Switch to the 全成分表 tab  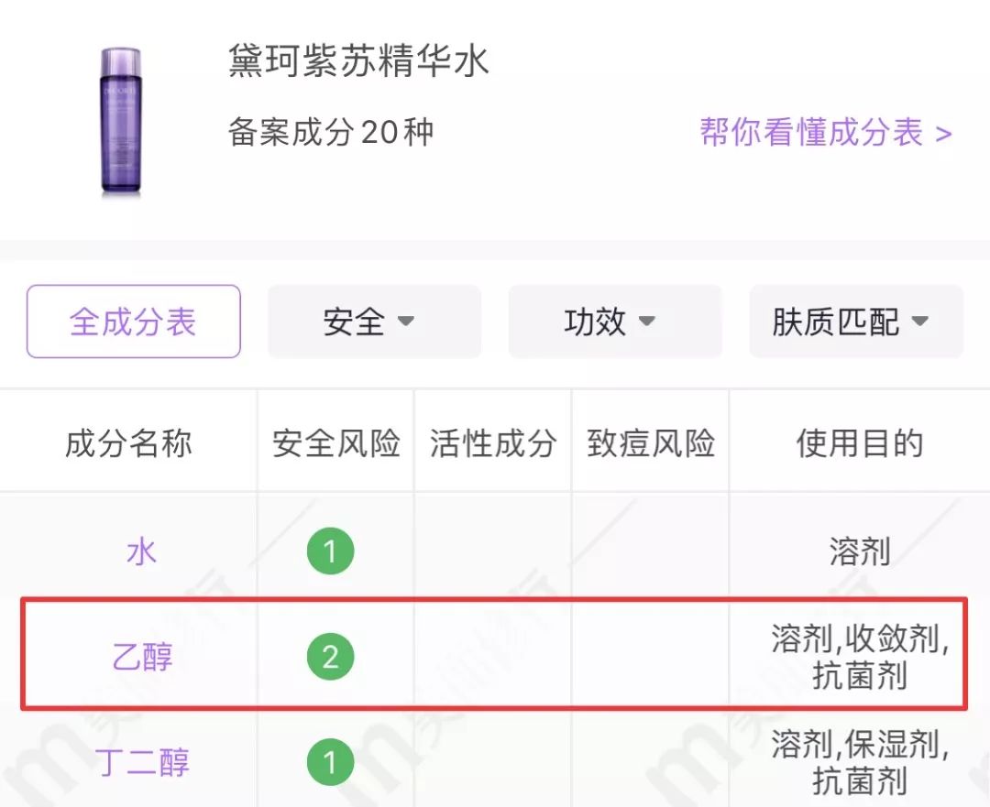(x=132, y=322)
